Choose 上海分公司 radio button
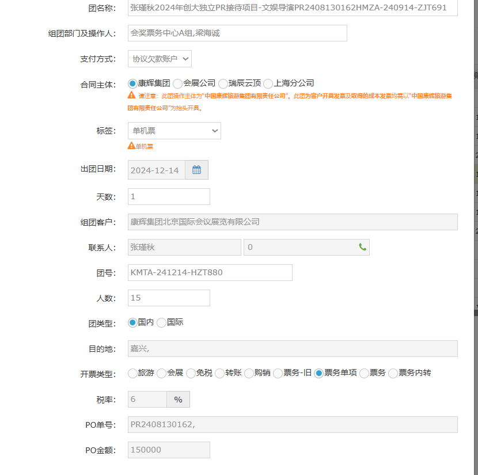Image resolution: width=478 pixels, height=475 pixels. click(268, 83)
